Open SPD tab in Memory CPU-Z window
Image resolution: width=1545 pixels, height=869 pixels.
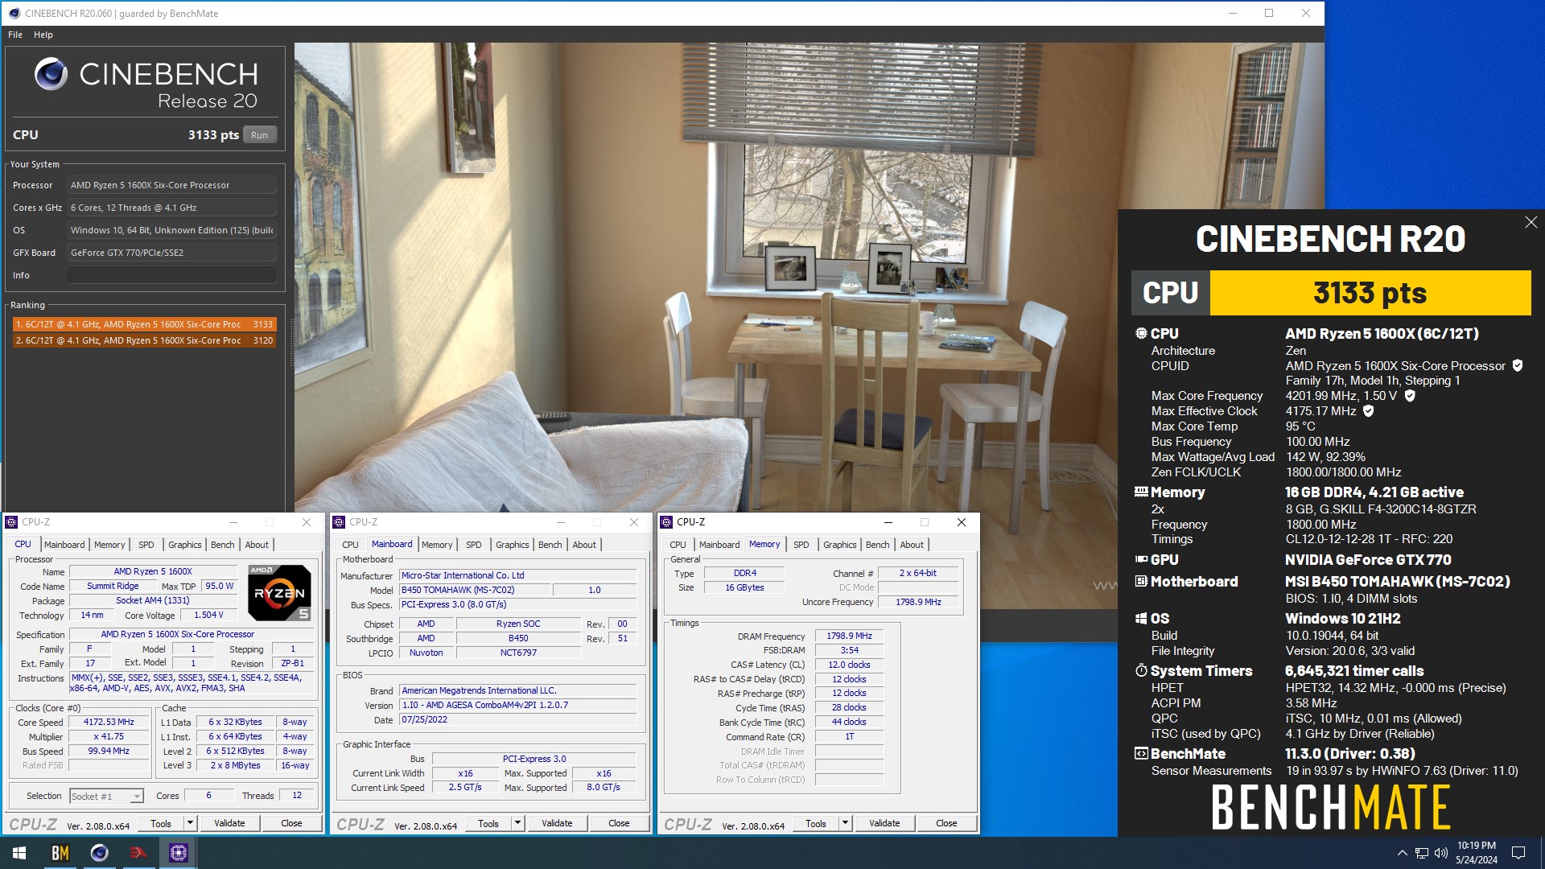[x=801, y=545]
